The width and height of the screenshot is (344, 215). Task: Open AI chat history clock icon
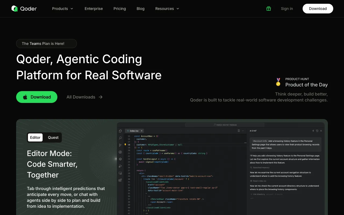[317, 131]
